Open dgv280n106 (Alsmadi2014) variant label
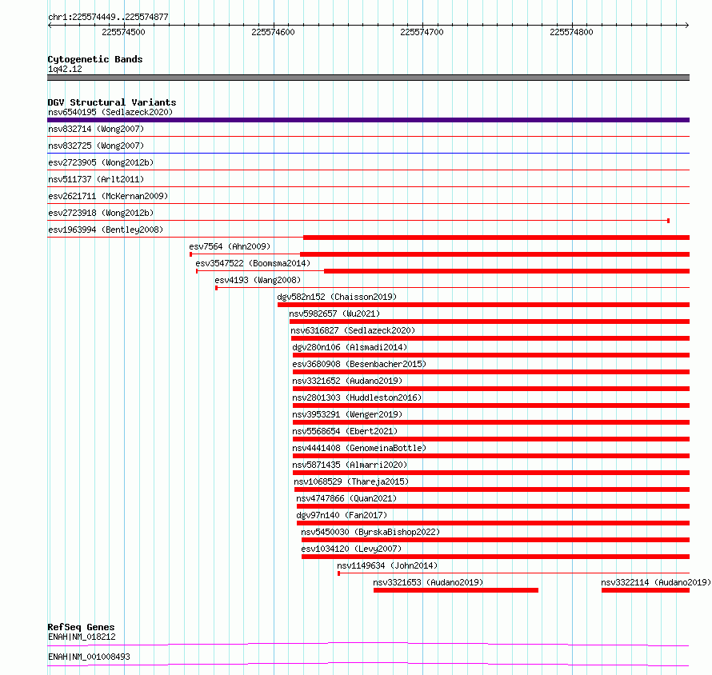The height and width of the screenshot is (675, 712). coord(350,347)
